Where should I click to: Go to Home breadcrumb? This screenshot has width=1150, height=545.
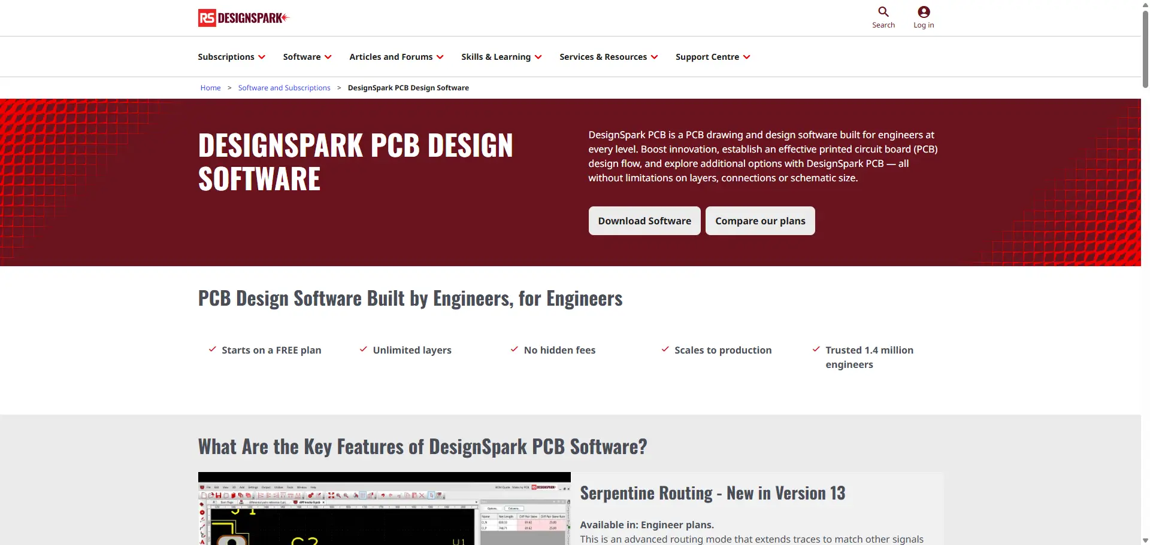click(210, 88)
